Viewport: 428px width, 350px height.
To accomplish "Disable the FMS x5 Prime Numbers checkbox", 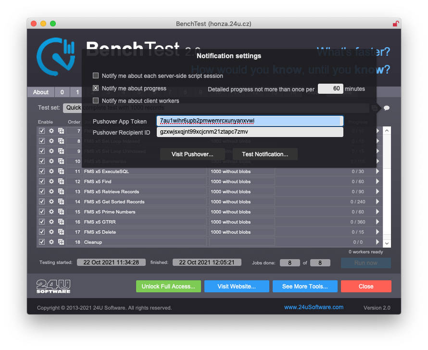I will click(x=42, y=212).
